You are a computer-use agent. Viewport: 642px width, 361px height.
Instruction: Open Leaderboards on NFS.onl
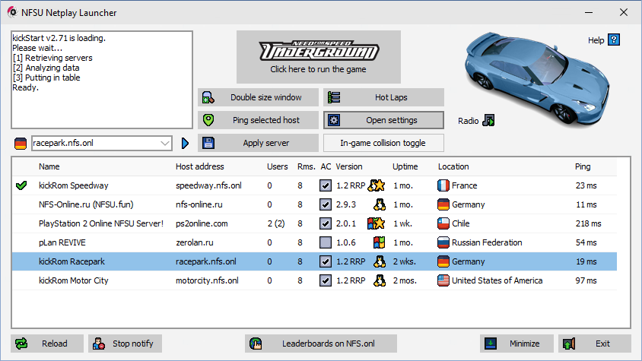pos(321,344)
